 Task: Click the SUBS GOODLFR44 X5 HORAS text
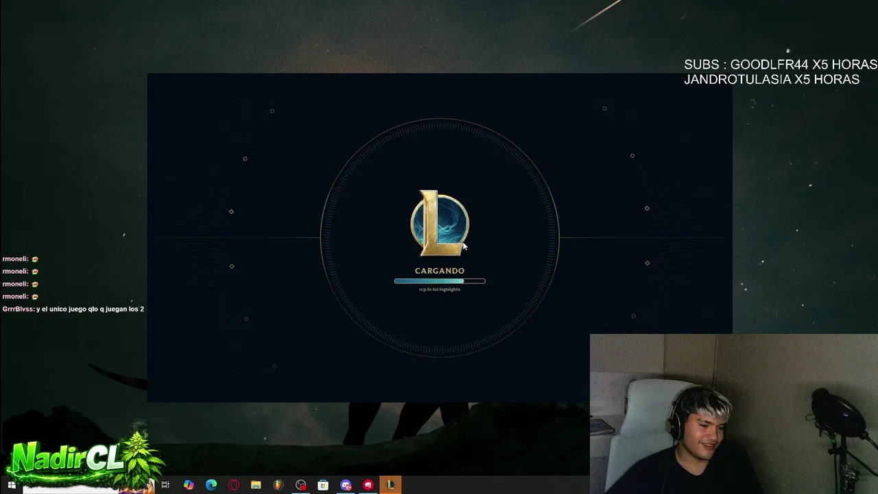tap(781, 64)
